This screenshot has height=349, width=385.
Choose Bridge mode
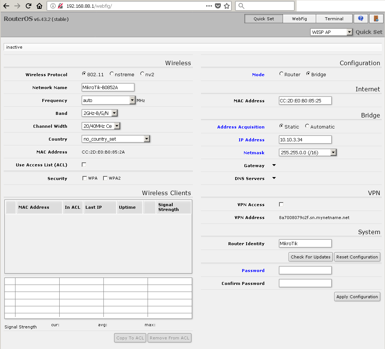(x=308, y=74)
